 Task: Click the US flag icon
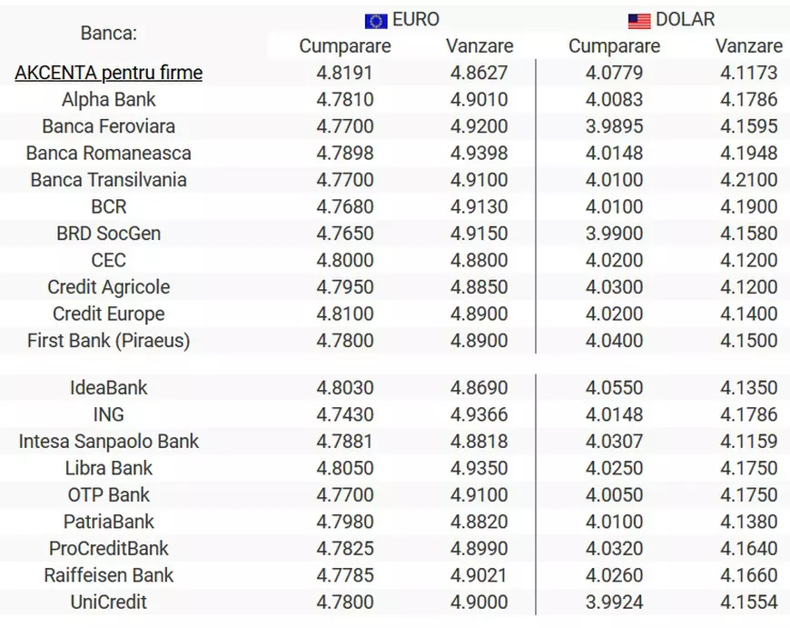pos(639,21)
